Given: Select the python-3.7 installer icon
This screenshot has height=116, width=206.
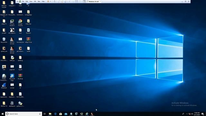Looking at the screenshot, I should pyautogui.click(x=20, y=104).
